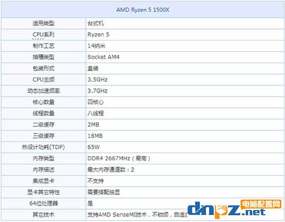Click the 盒装 value
The height and width of the screenshot is (222, 285).
tap(93, 69)
